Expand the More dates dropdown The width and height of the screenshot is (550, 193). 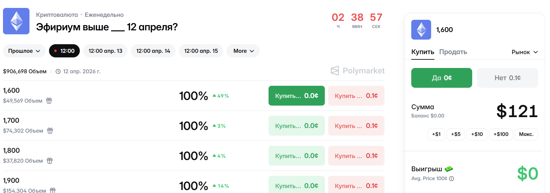243,51
